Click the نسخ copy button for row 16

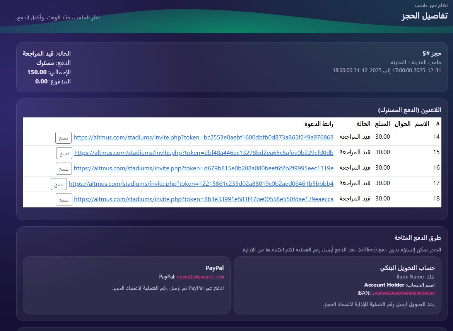[63, 168]
